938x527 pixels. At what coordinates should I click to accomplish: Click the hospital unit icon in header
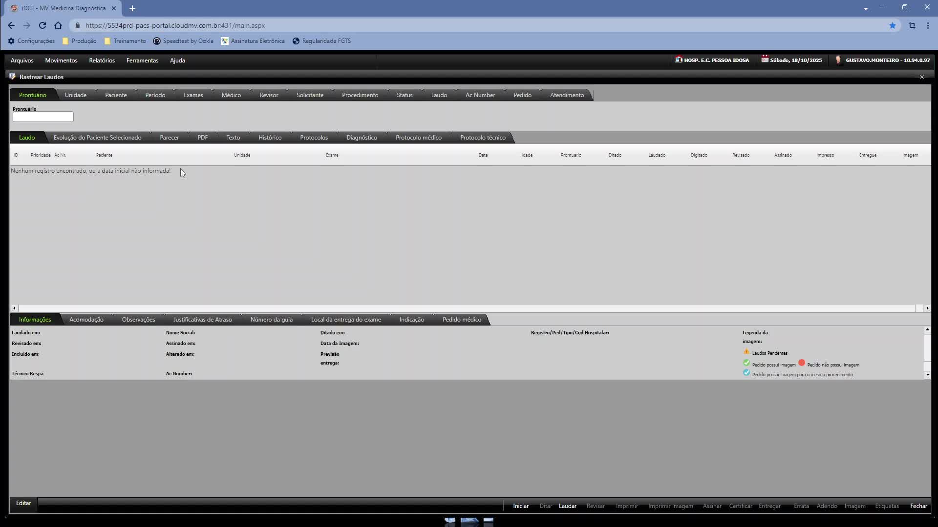(x=679, y=60)
